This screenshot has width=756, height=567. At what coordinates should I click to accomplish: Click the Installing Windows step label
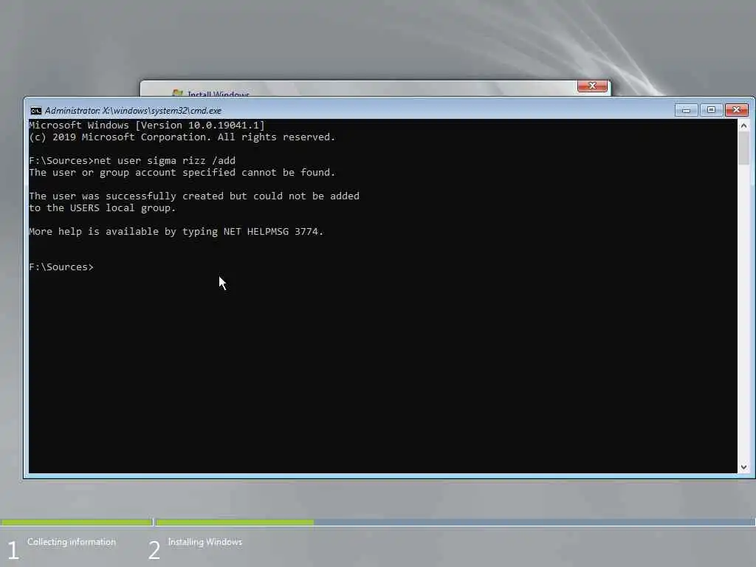pyautogui.click(x=205, y=542)
